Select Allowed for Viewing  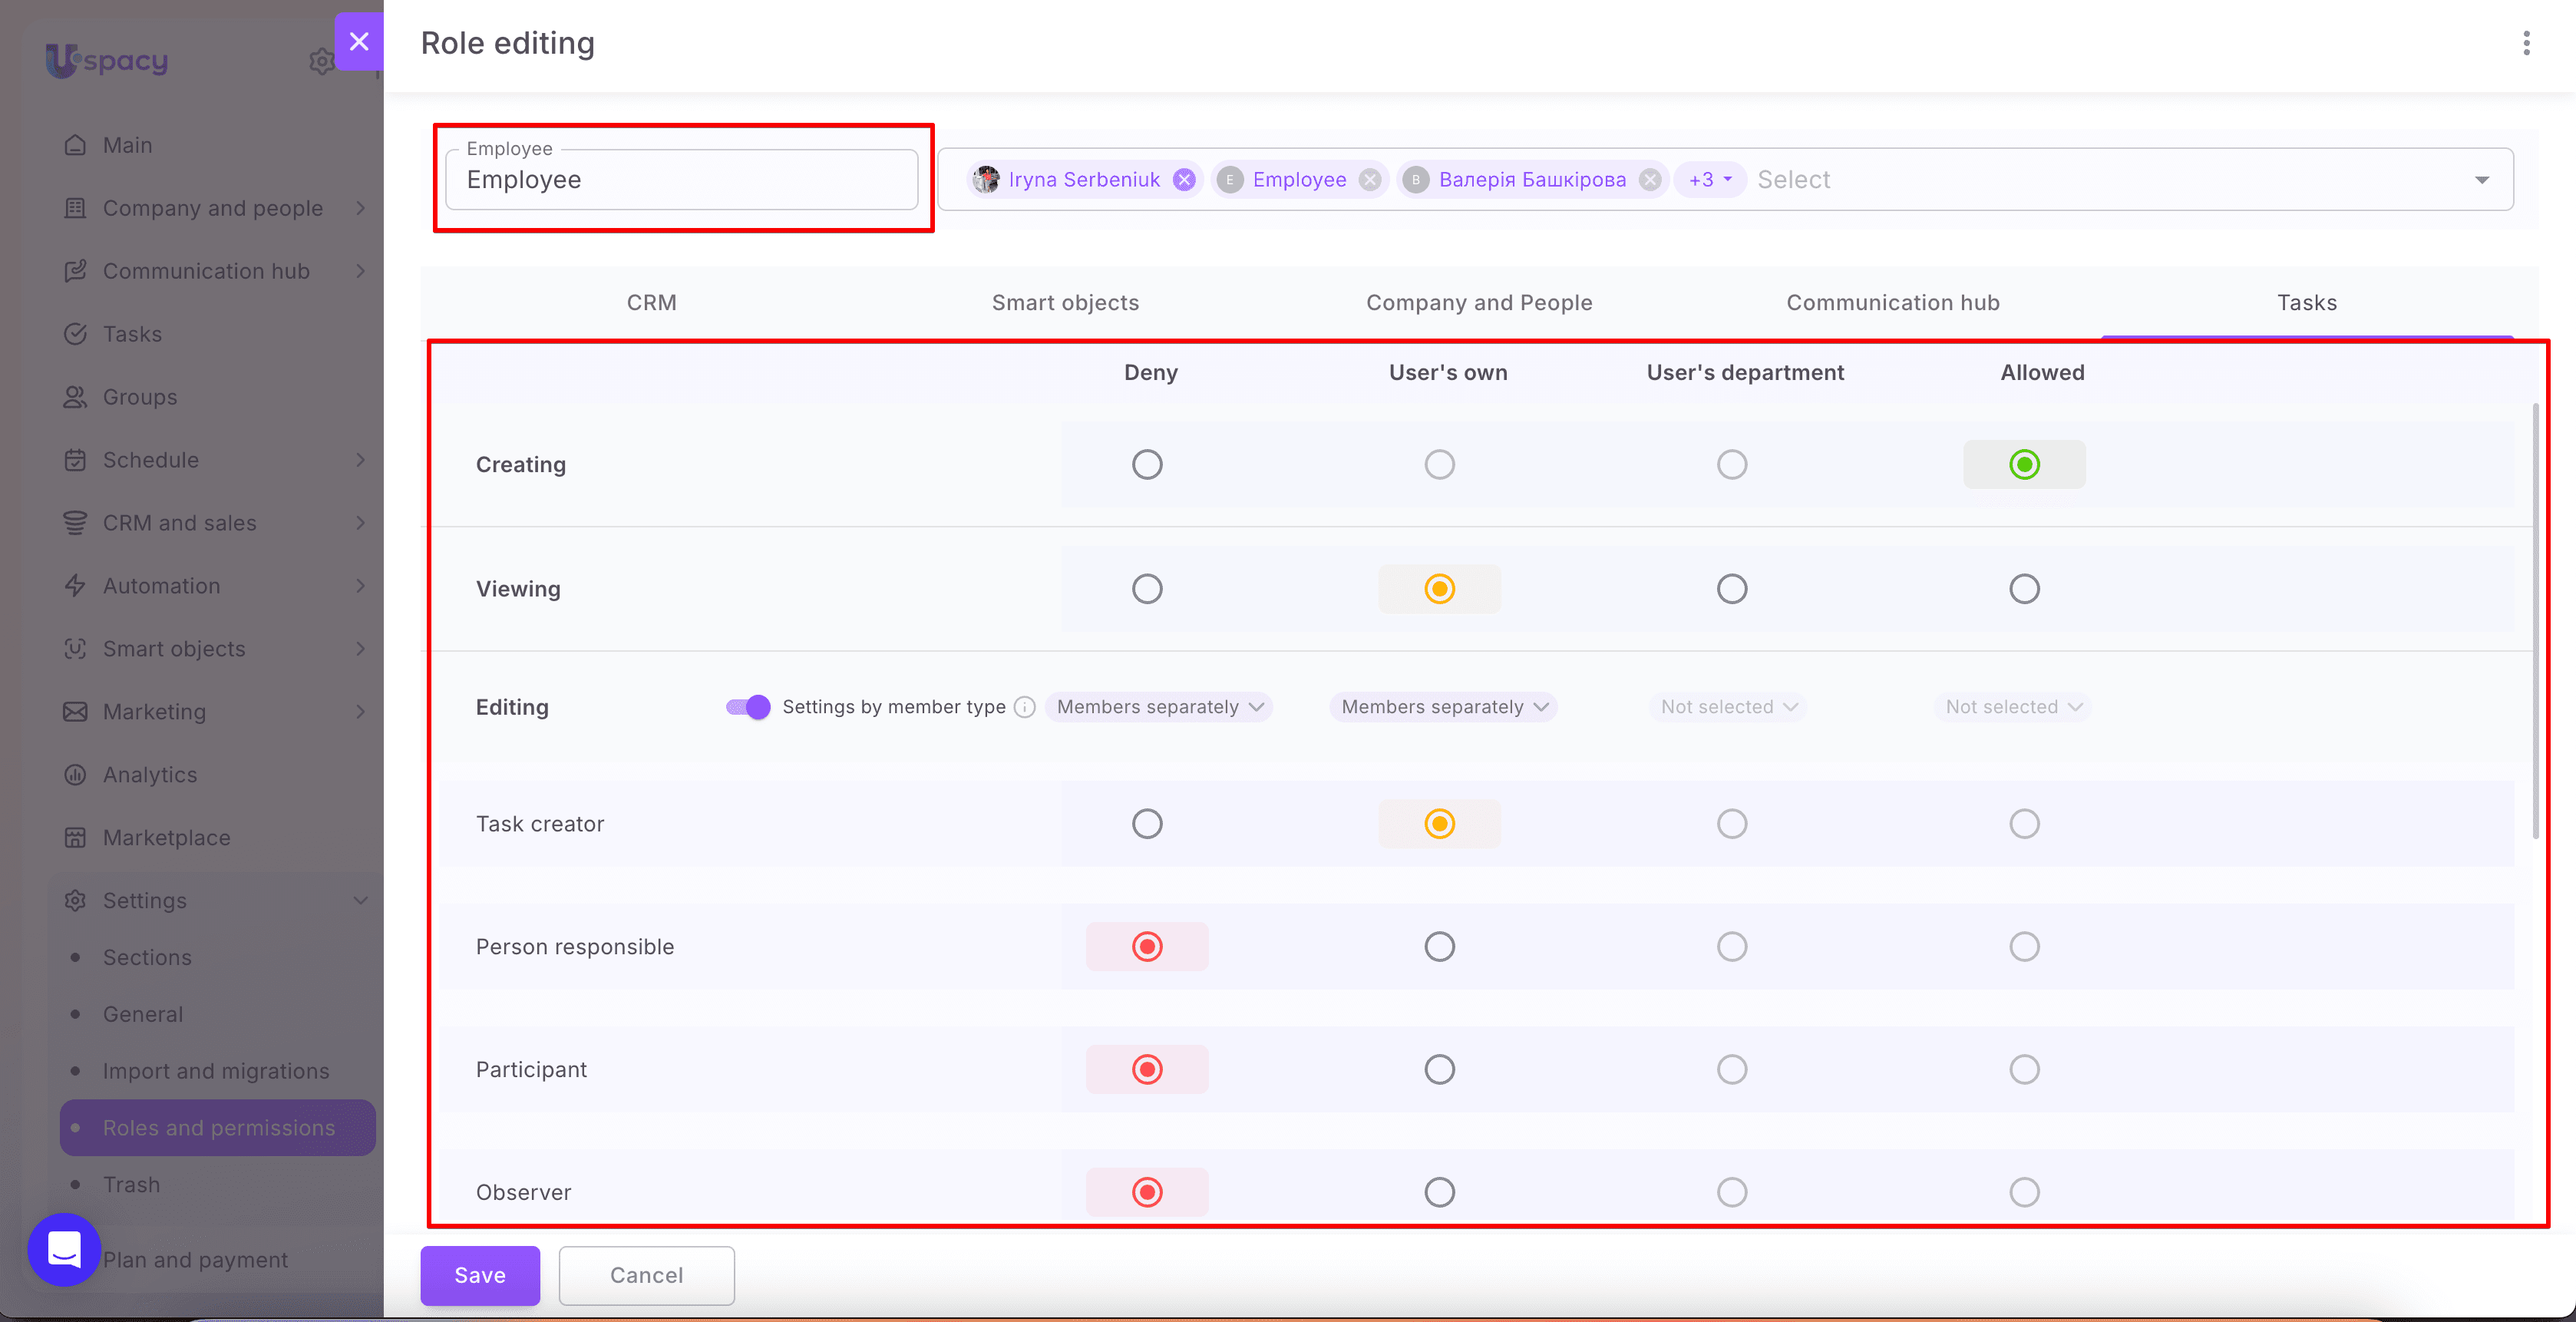[2024, 589]
